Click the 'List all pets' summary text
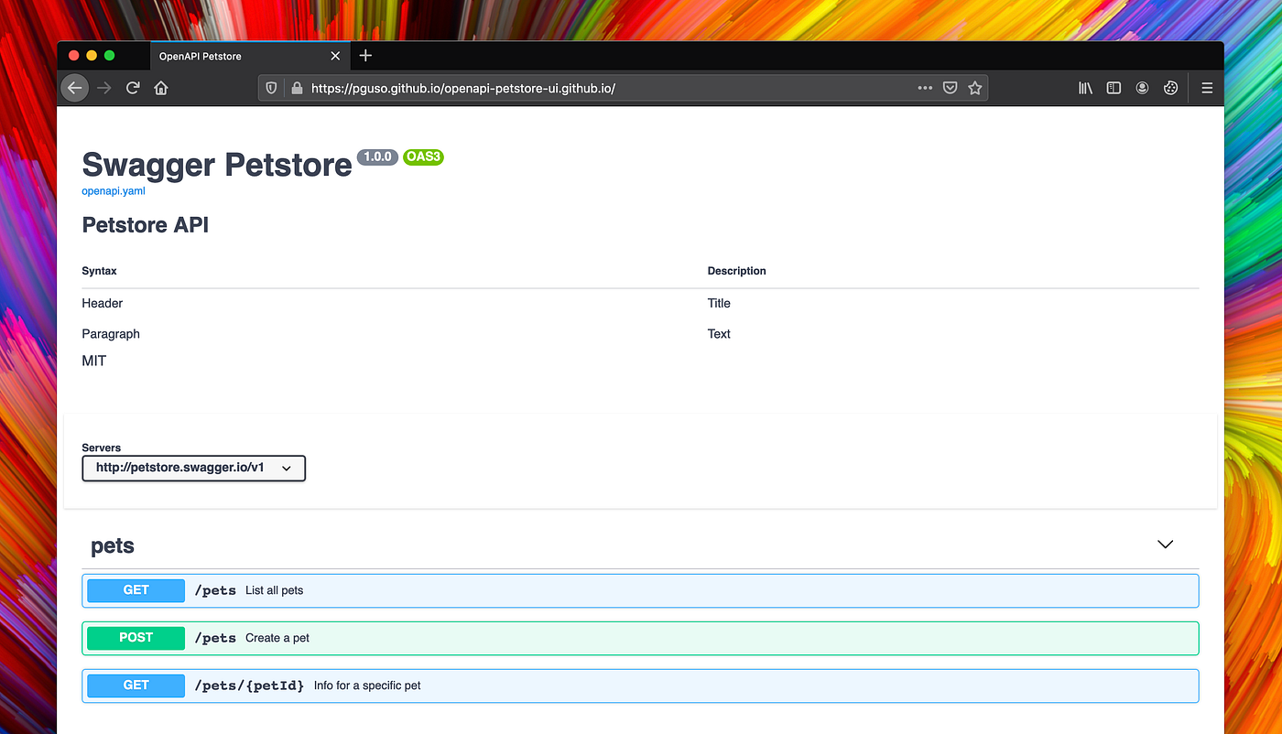The width and height of the screenshot is (1282, 734). 274,590
